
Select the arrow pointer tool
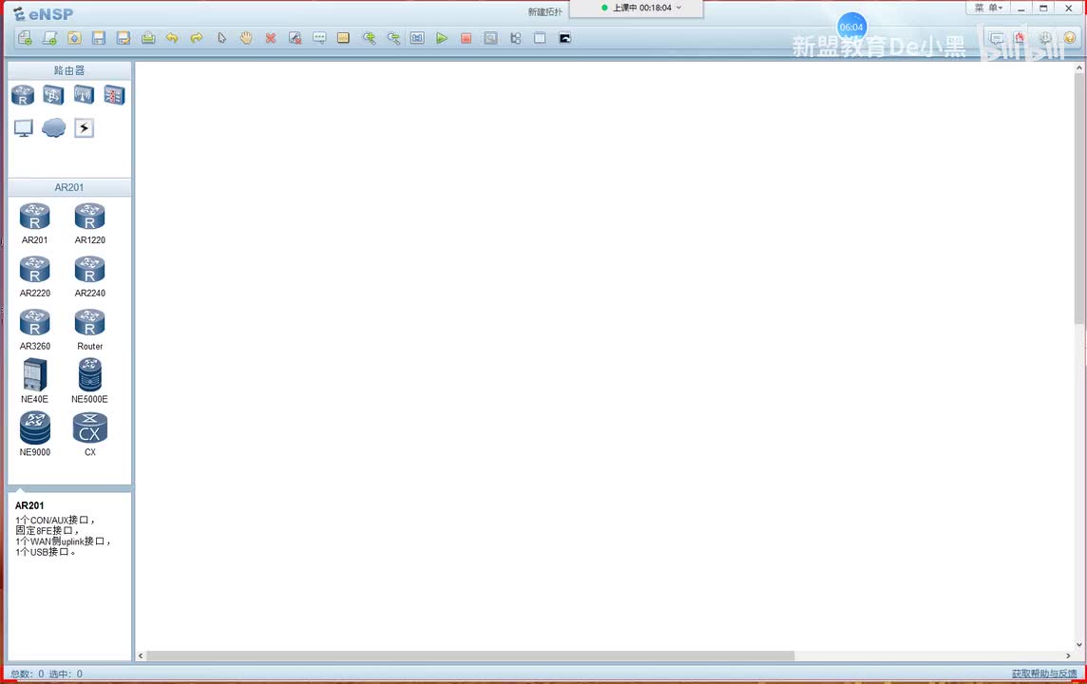(221, 38)
